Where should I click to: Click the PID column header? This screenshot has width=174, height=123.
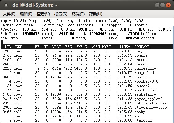[8, 46]
